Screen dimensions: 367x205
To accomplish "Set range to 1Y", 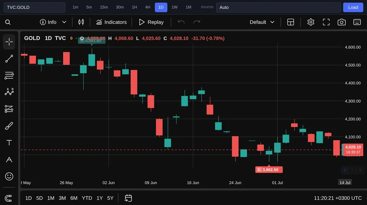I will [100, 198].
